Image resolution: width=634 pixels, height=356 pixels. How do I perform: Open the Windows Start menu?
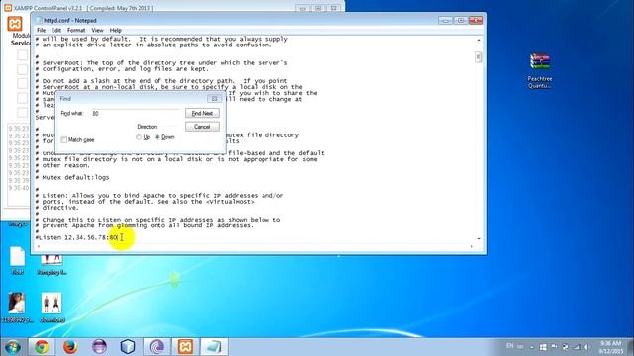click(x=13, y=347)
